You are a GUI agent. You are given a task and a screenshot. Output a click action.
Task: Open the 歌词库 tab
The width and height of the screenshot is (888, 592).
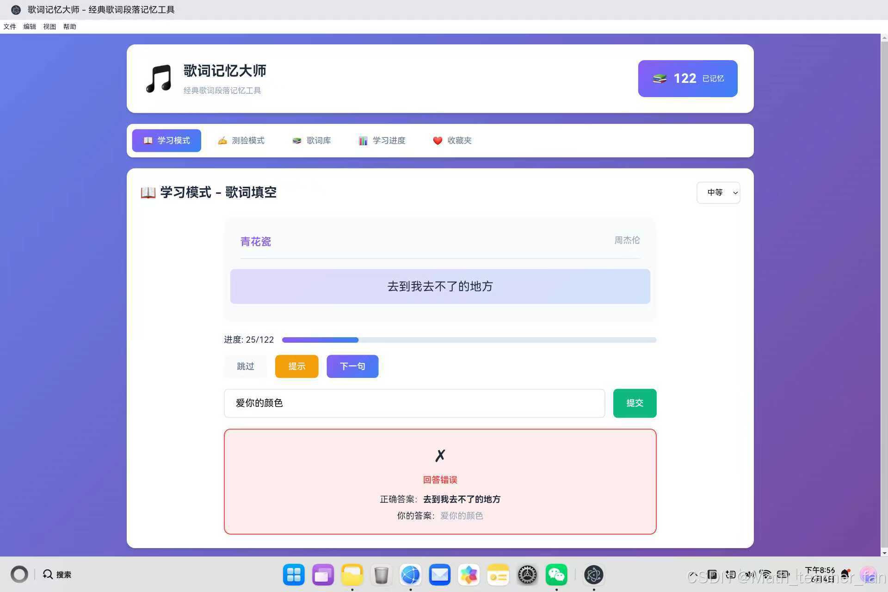pyautogui.click(x=312, y=141)
